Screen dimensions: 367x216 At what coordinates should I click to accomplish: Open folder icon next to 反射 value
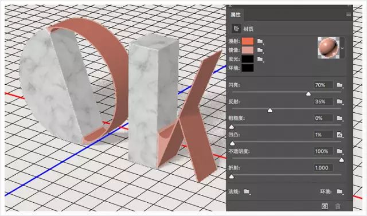339,101
